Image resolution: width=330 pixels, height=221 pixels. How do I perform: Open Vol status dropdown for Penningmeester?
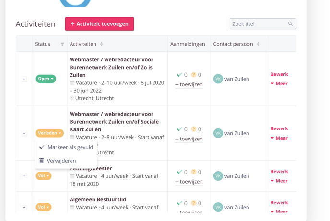(43, 176)
